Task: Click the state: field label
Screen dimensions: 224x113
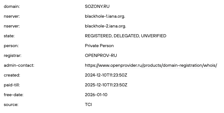Action: pyautogui.click(x=9, y=36)
